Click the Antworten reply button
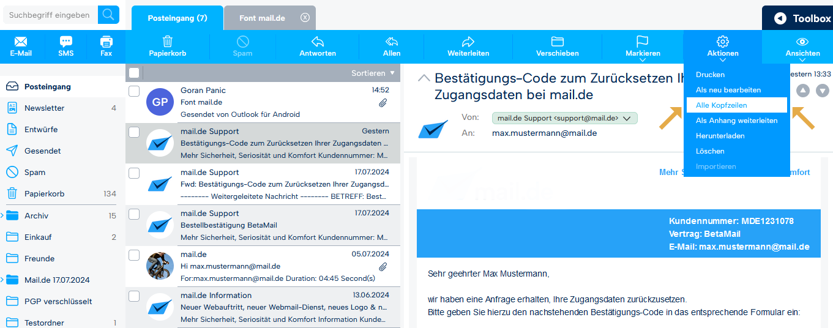Viewport: 833px width, 328px height. [318, 47]
